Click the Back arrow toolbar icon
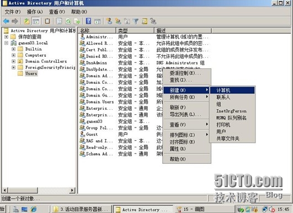The image size is (293, 213). [7, 21]
